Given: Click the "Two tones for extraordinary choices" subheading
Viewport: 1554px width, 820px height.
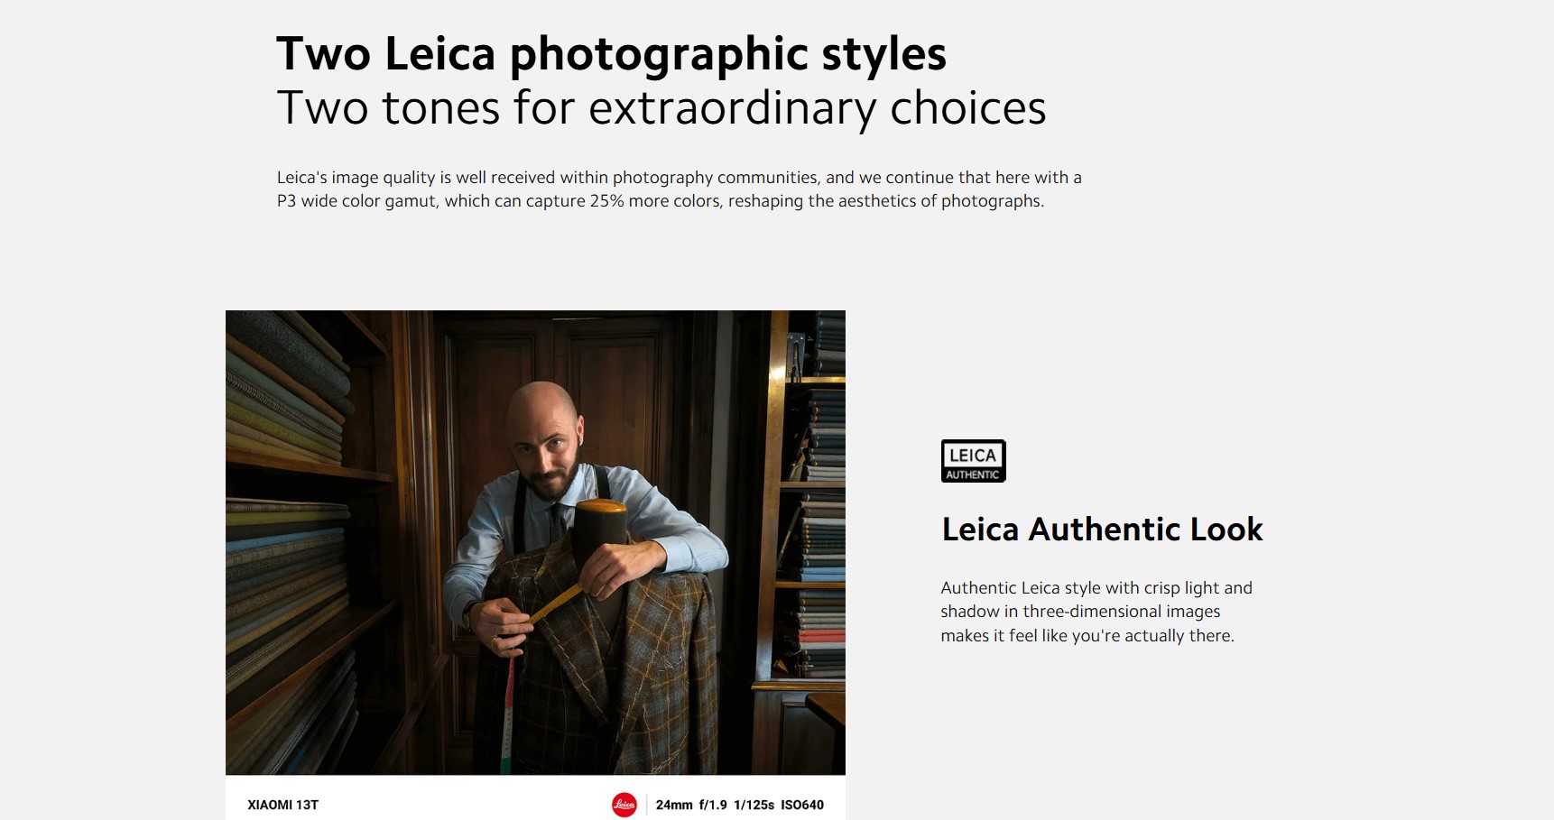Looking at the screenshot, I should click(661, 108).
